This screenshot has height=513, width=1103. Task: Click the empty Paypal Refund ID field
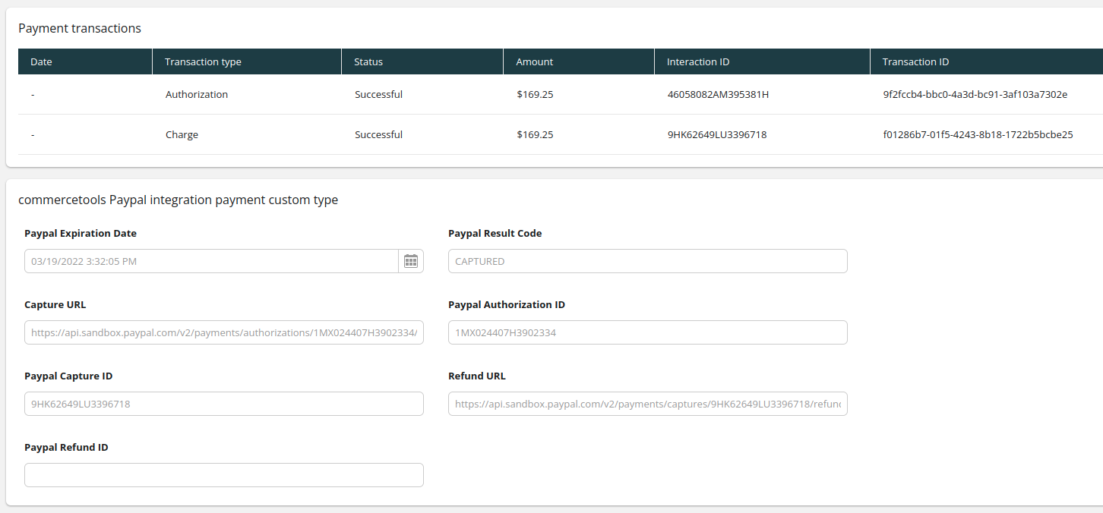223,475
